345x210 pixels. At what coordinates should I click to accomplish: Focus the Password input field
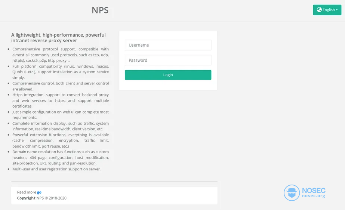click(168, 60)
